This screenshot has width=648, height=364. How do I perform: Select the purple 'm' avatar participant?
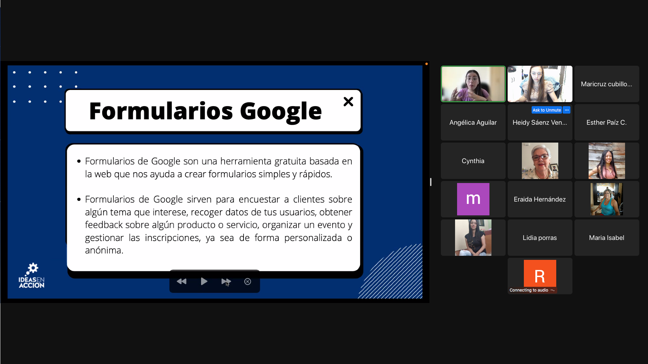[473, 199]
